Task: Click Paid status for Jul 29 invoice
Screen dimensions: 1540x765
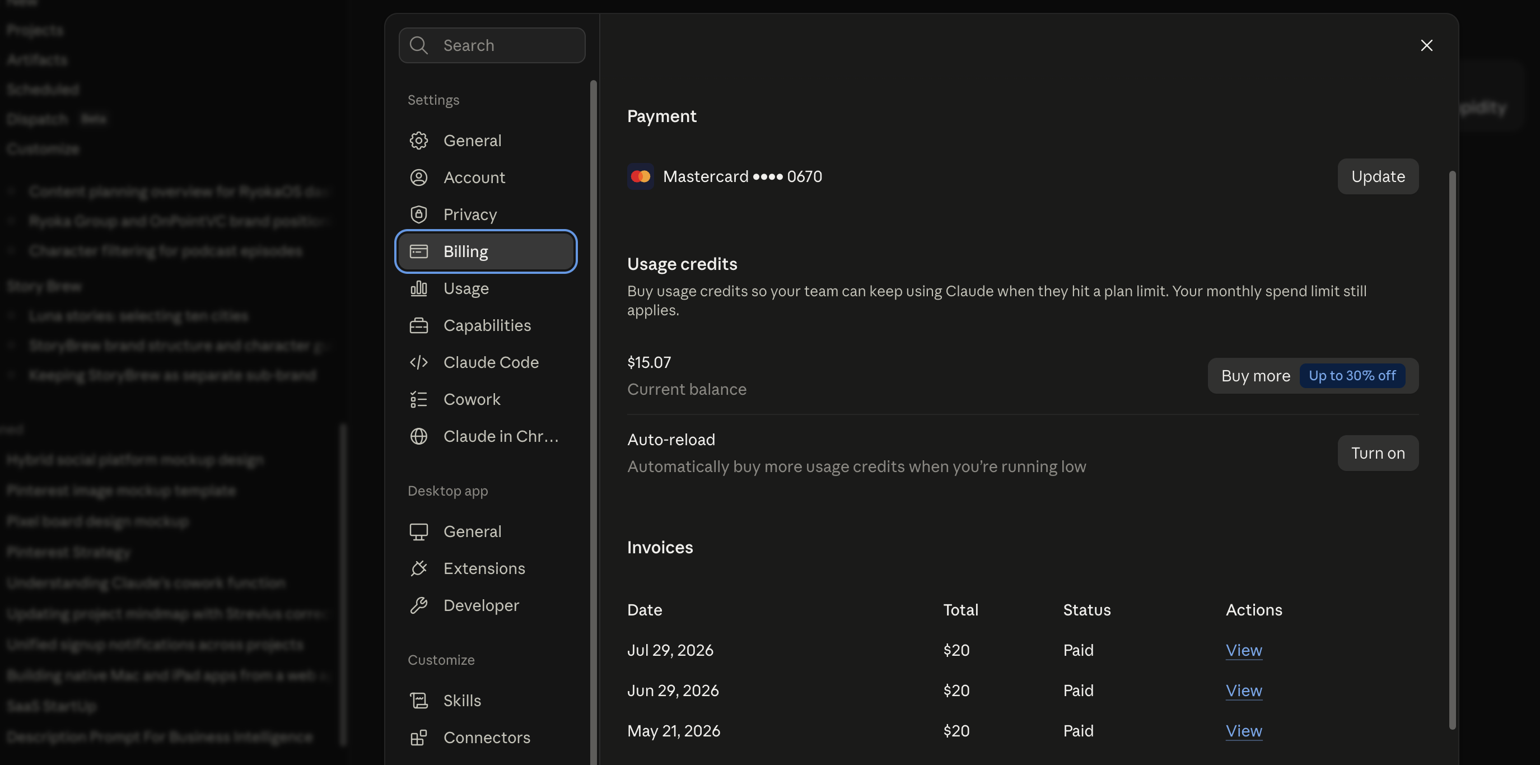Action: click(1079, 650)
